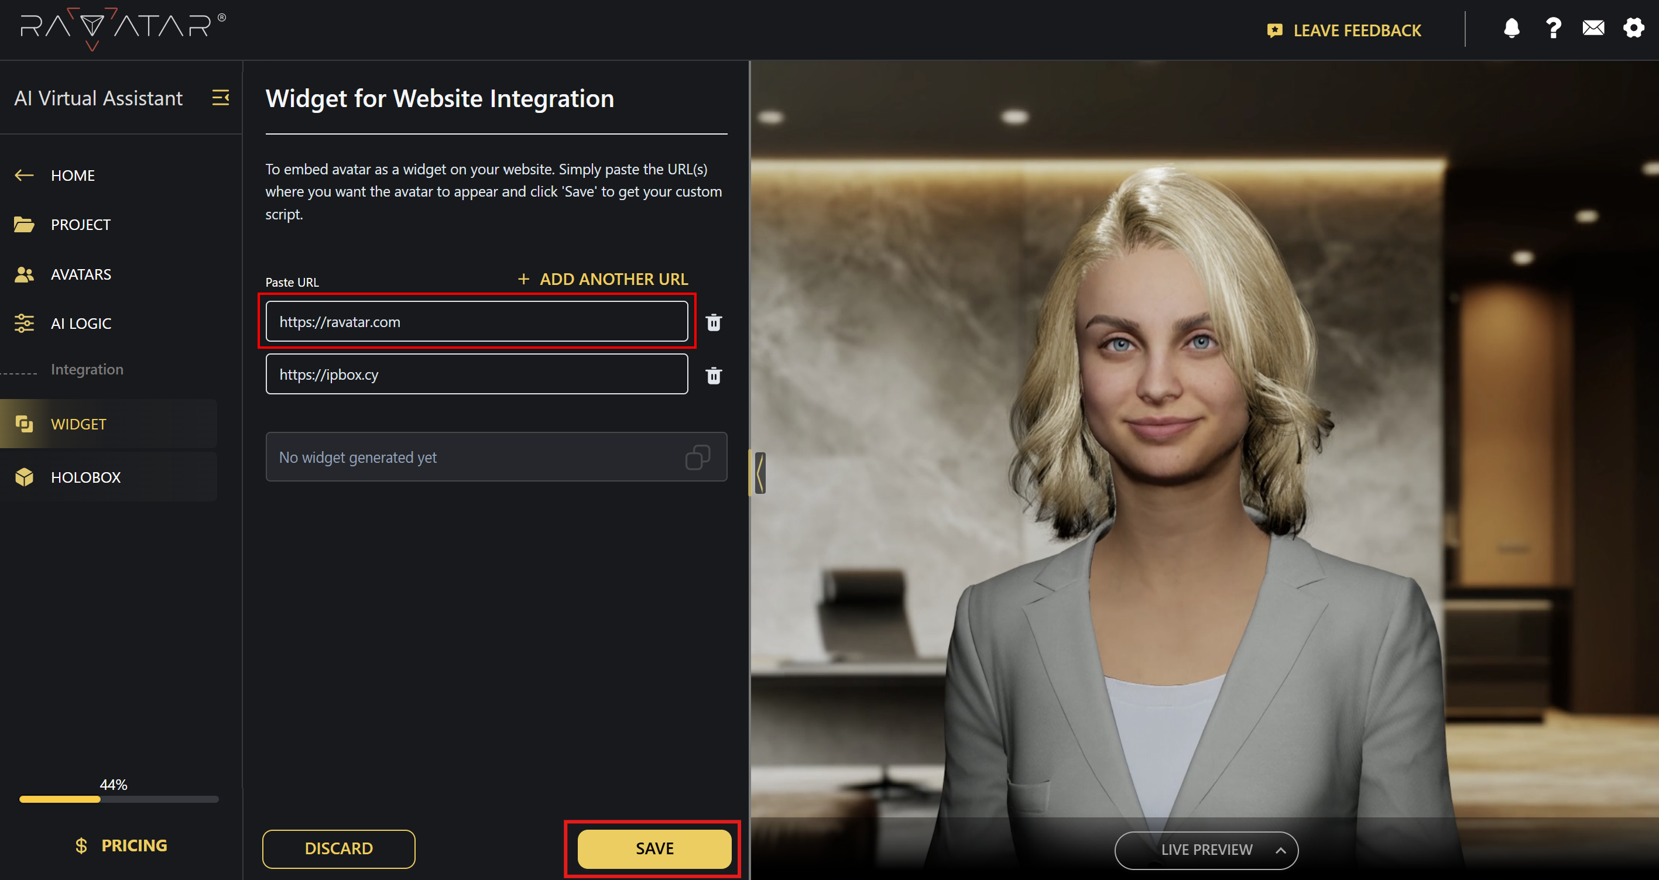Delete the ravatar.com URL with trash icon
The height and width of the screenshot is (880, 1659).
714,322
